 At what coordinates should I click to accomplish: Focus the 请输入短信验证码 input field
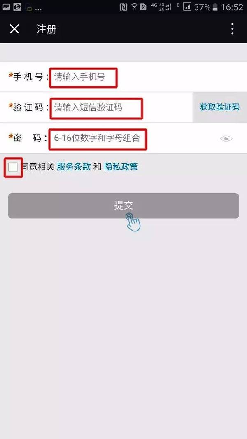pos(96,108)
